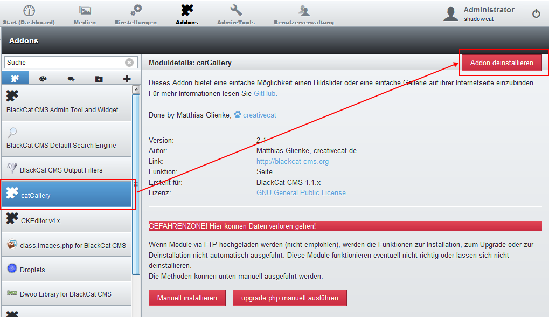The width and height of the screenshot is (549, 317).
Task: Clear the Suche search field
Action: click(129, 63)
